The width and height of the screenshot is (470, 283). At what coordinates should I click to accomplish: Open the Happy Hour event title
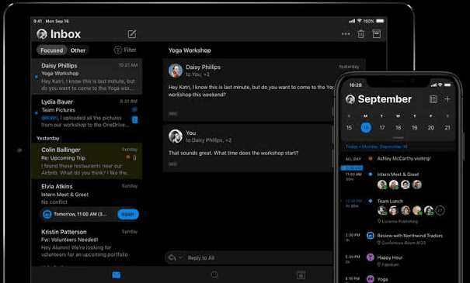pyautogui.click(x=390, y=257)
